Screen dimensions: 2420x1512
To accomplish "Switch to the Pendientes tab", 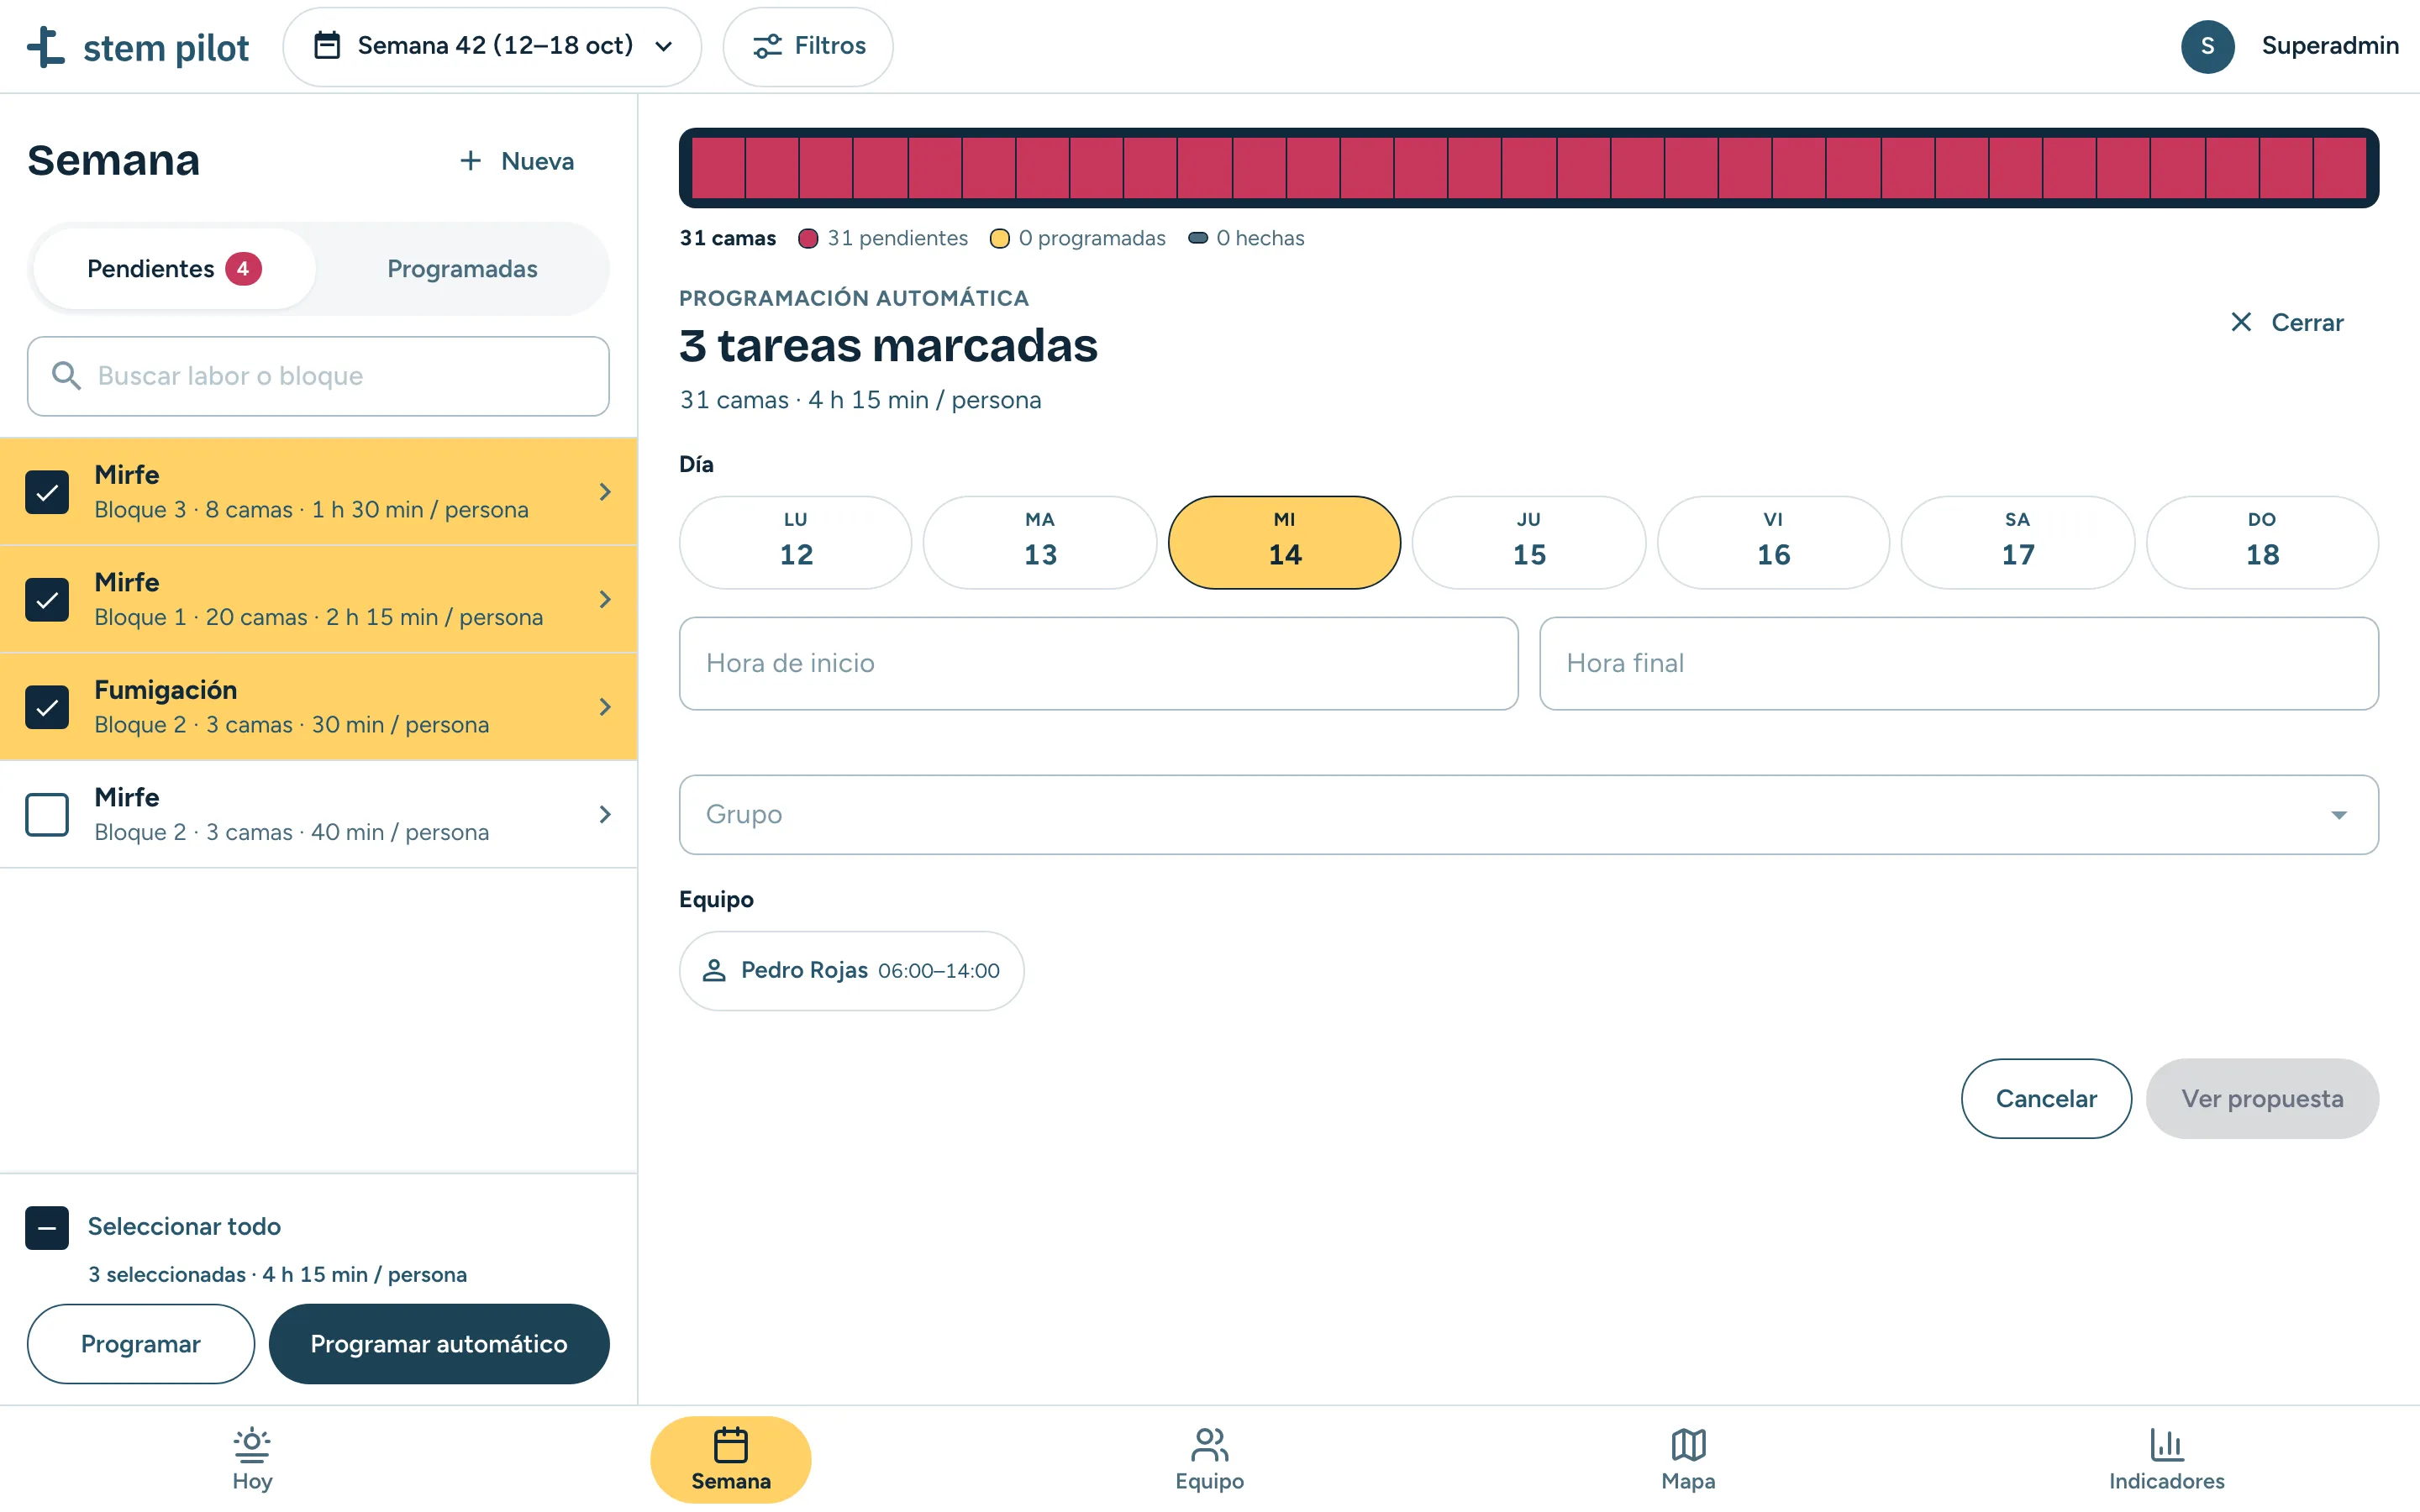I will click(174, 269).
